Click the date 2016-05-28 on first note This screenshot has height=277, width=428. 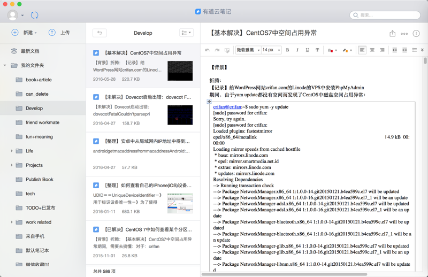click(104, 79)
